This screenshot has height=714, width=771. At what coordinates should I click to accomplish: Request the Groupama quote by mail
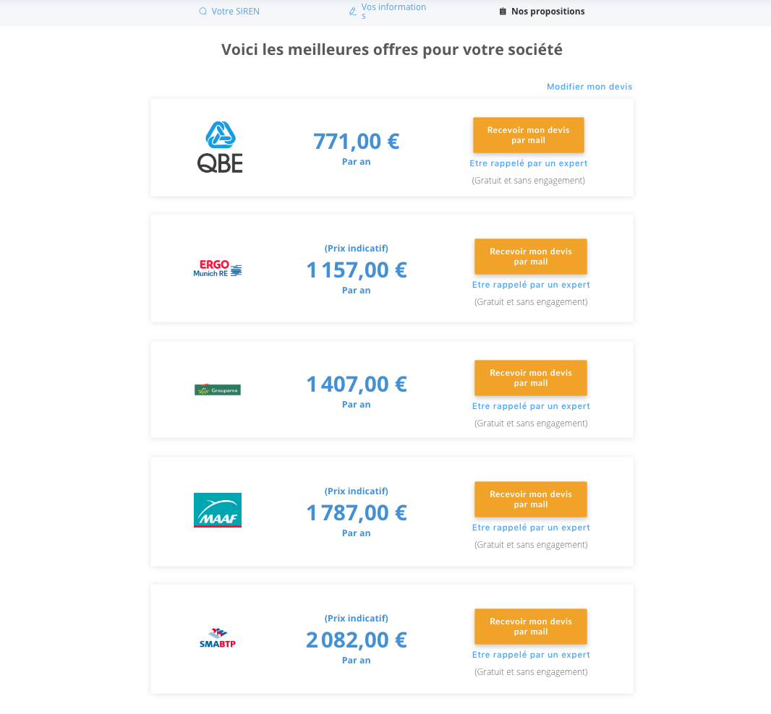530,378
